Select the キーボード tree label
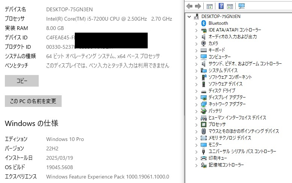Image resolution: width=292 pixels, height=183 pixels. point(216,50)
